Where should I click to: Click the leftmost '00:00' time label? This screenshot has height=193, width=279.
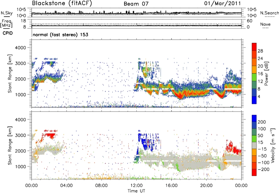click(x=32, y=186)
